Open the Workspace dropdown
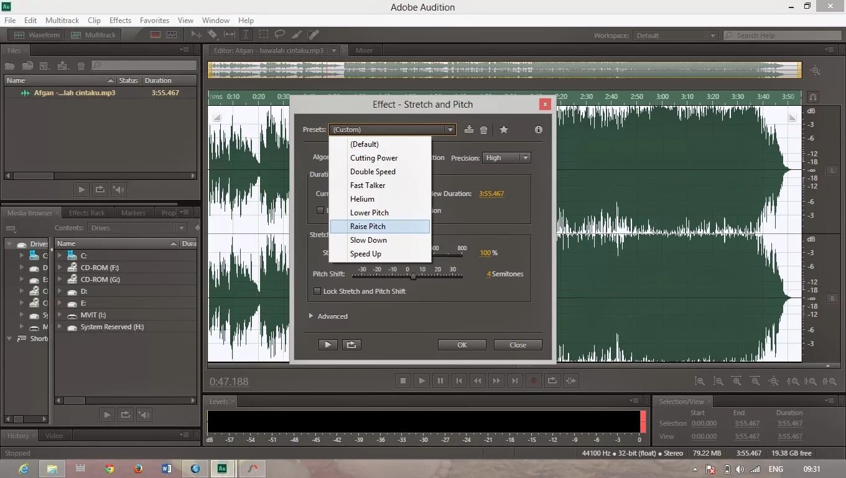846x478 pixels. point(676,35)
